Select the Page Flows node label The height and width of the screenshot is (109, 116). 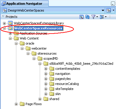[34, 104]
